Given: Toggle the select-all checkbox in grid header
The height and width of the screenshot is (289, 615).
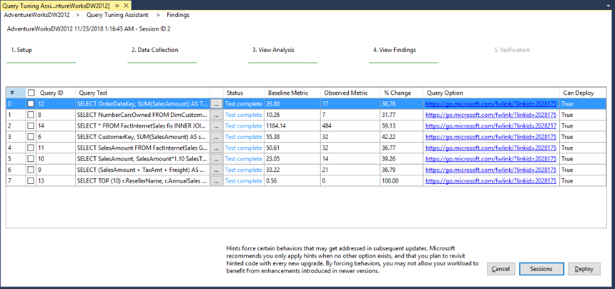Looking at the screenshot, I should pyautogui.click(x=31, y=93).
